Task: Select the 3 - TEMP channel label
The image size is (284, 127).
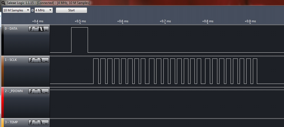Action: coord(11,122)
